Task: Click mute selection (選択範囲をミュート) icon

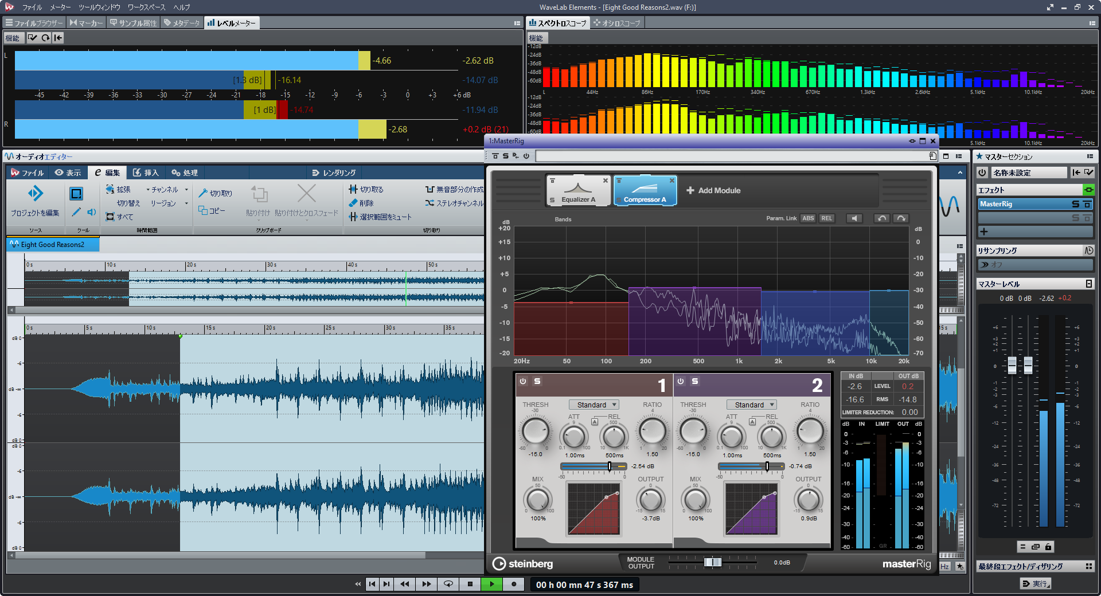Action: [x=353, y=217]
